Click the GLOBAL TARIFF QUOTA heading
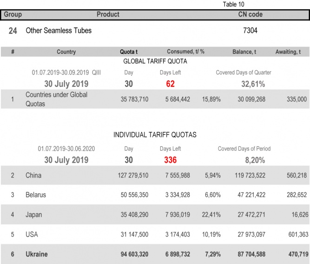 coord(155,61)
